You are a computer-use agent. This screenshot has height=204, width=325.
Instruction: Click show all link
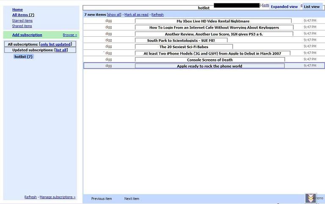tap(114, 15)
